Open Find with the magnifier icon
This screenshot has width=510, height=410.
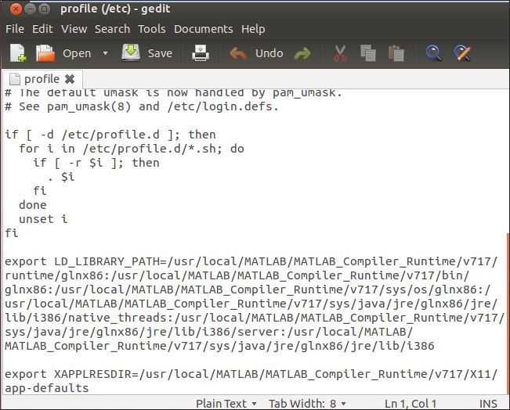(433, 53)
